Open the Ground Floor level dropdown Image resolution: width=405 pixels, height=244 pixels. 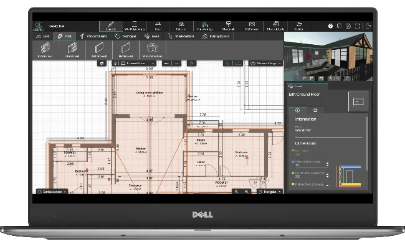(138, 63)
